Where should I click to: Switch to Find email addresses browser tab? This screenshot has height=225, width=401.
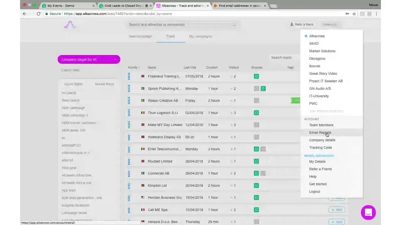(240, 6)
